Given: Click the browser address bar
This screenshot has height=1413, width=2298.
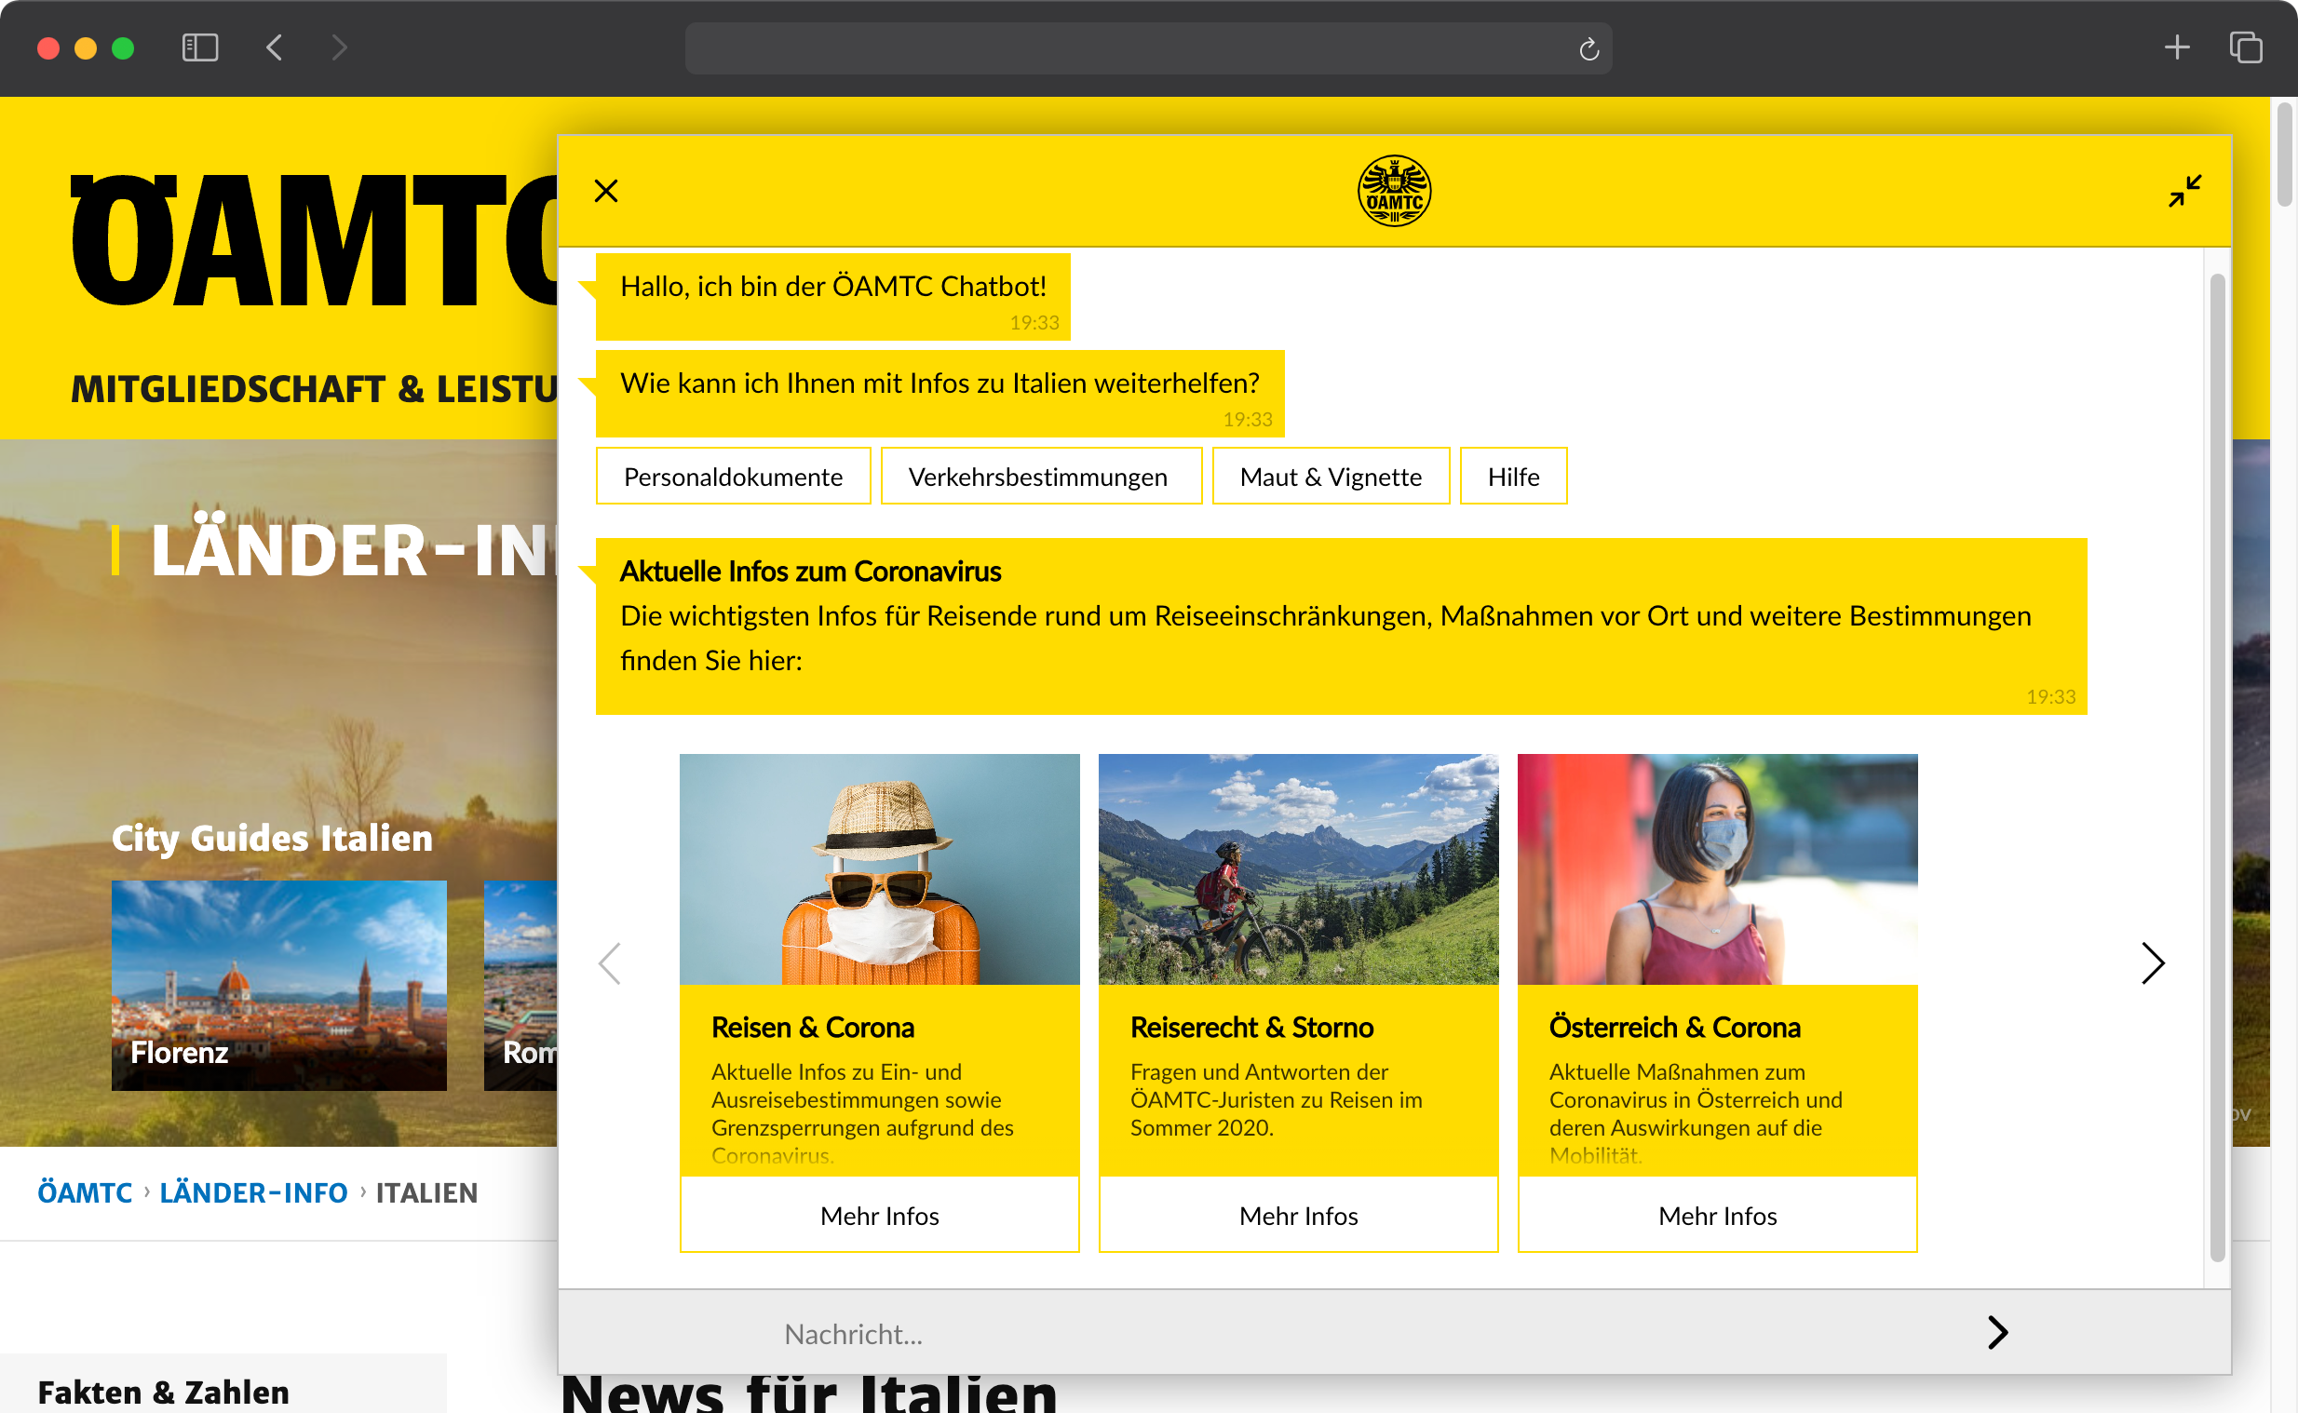Looking at the screenshot, I should [1147, 48].
